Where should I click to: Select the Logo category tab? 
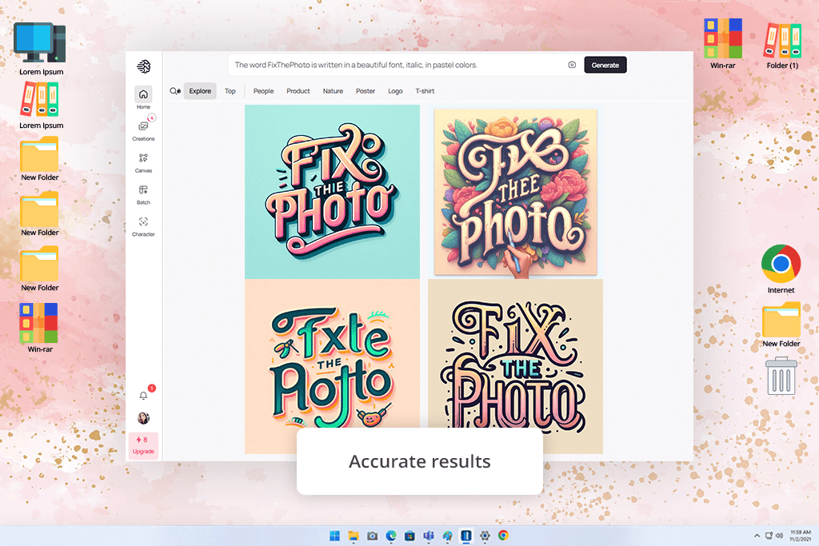click(395, 91)
